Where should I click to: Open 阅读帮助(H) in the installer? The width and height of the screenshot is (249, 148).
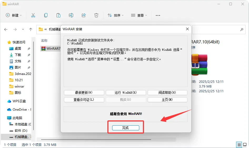click(167, 93)
